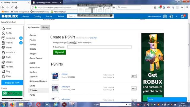Open the Games menu in the header
The image size is (190, 107).
point(26,16)
